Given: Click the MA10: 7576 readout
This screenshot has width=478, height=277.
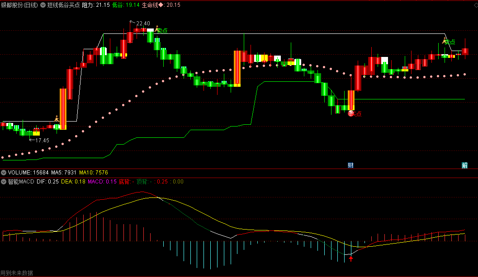Looking at the screenshot, I should pyautogui.click(x=94, y=173).
